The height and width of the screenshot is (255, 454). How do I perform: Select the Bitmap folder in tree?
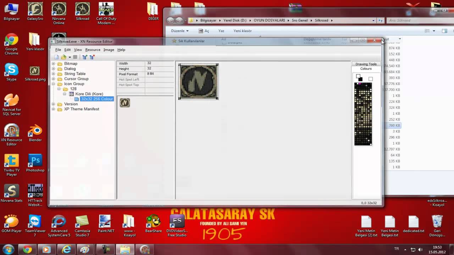coord(71,64)
